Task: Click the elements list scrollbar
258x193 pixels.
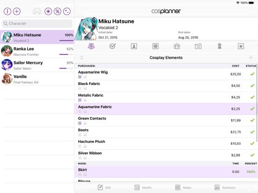Action: 257,103
